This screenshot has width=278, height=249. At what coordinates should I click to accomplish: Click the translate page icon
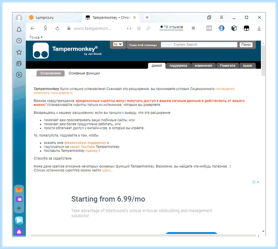click(x=148, y=28)
